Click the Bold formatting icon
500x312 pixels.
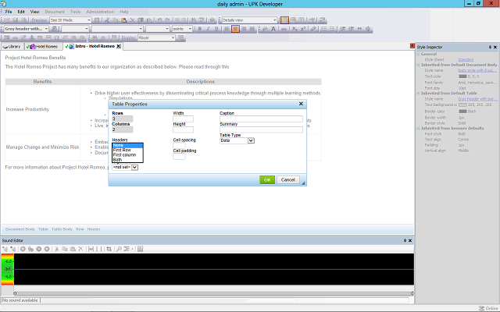(200, 29)
